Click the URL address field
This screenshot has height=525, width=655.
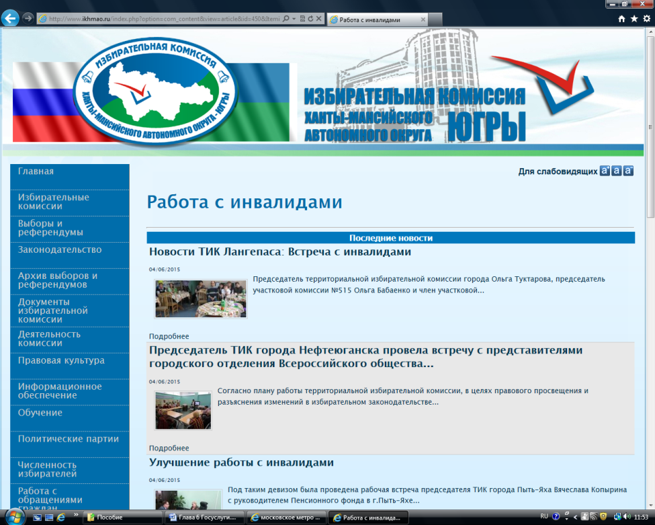[164, 19]
